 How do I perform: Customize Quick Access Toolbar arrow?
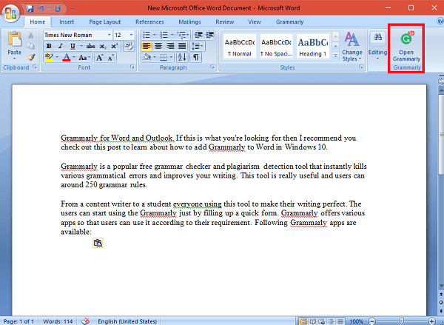[x=73, y=8]
